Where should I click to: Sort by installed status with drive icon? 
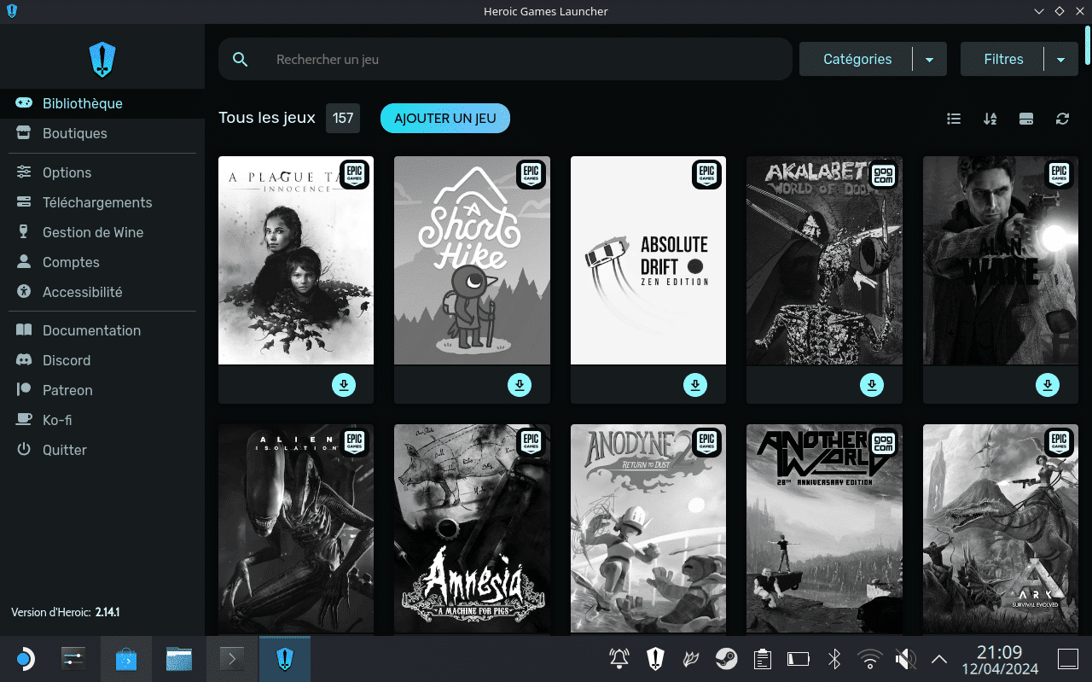pyautogui.click(x=1026, y=119)
